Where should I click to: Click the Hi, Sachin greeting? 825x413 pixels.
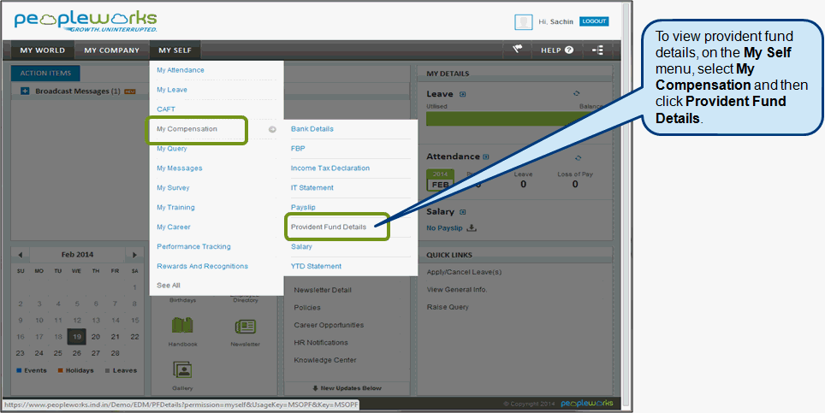(555, 22)
